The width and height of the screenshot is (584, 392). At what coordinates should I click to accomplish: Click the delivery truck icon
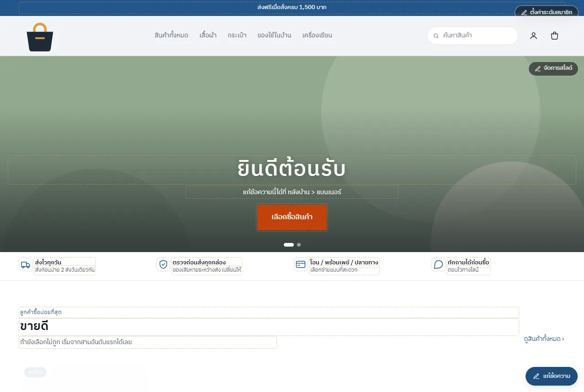26,264
